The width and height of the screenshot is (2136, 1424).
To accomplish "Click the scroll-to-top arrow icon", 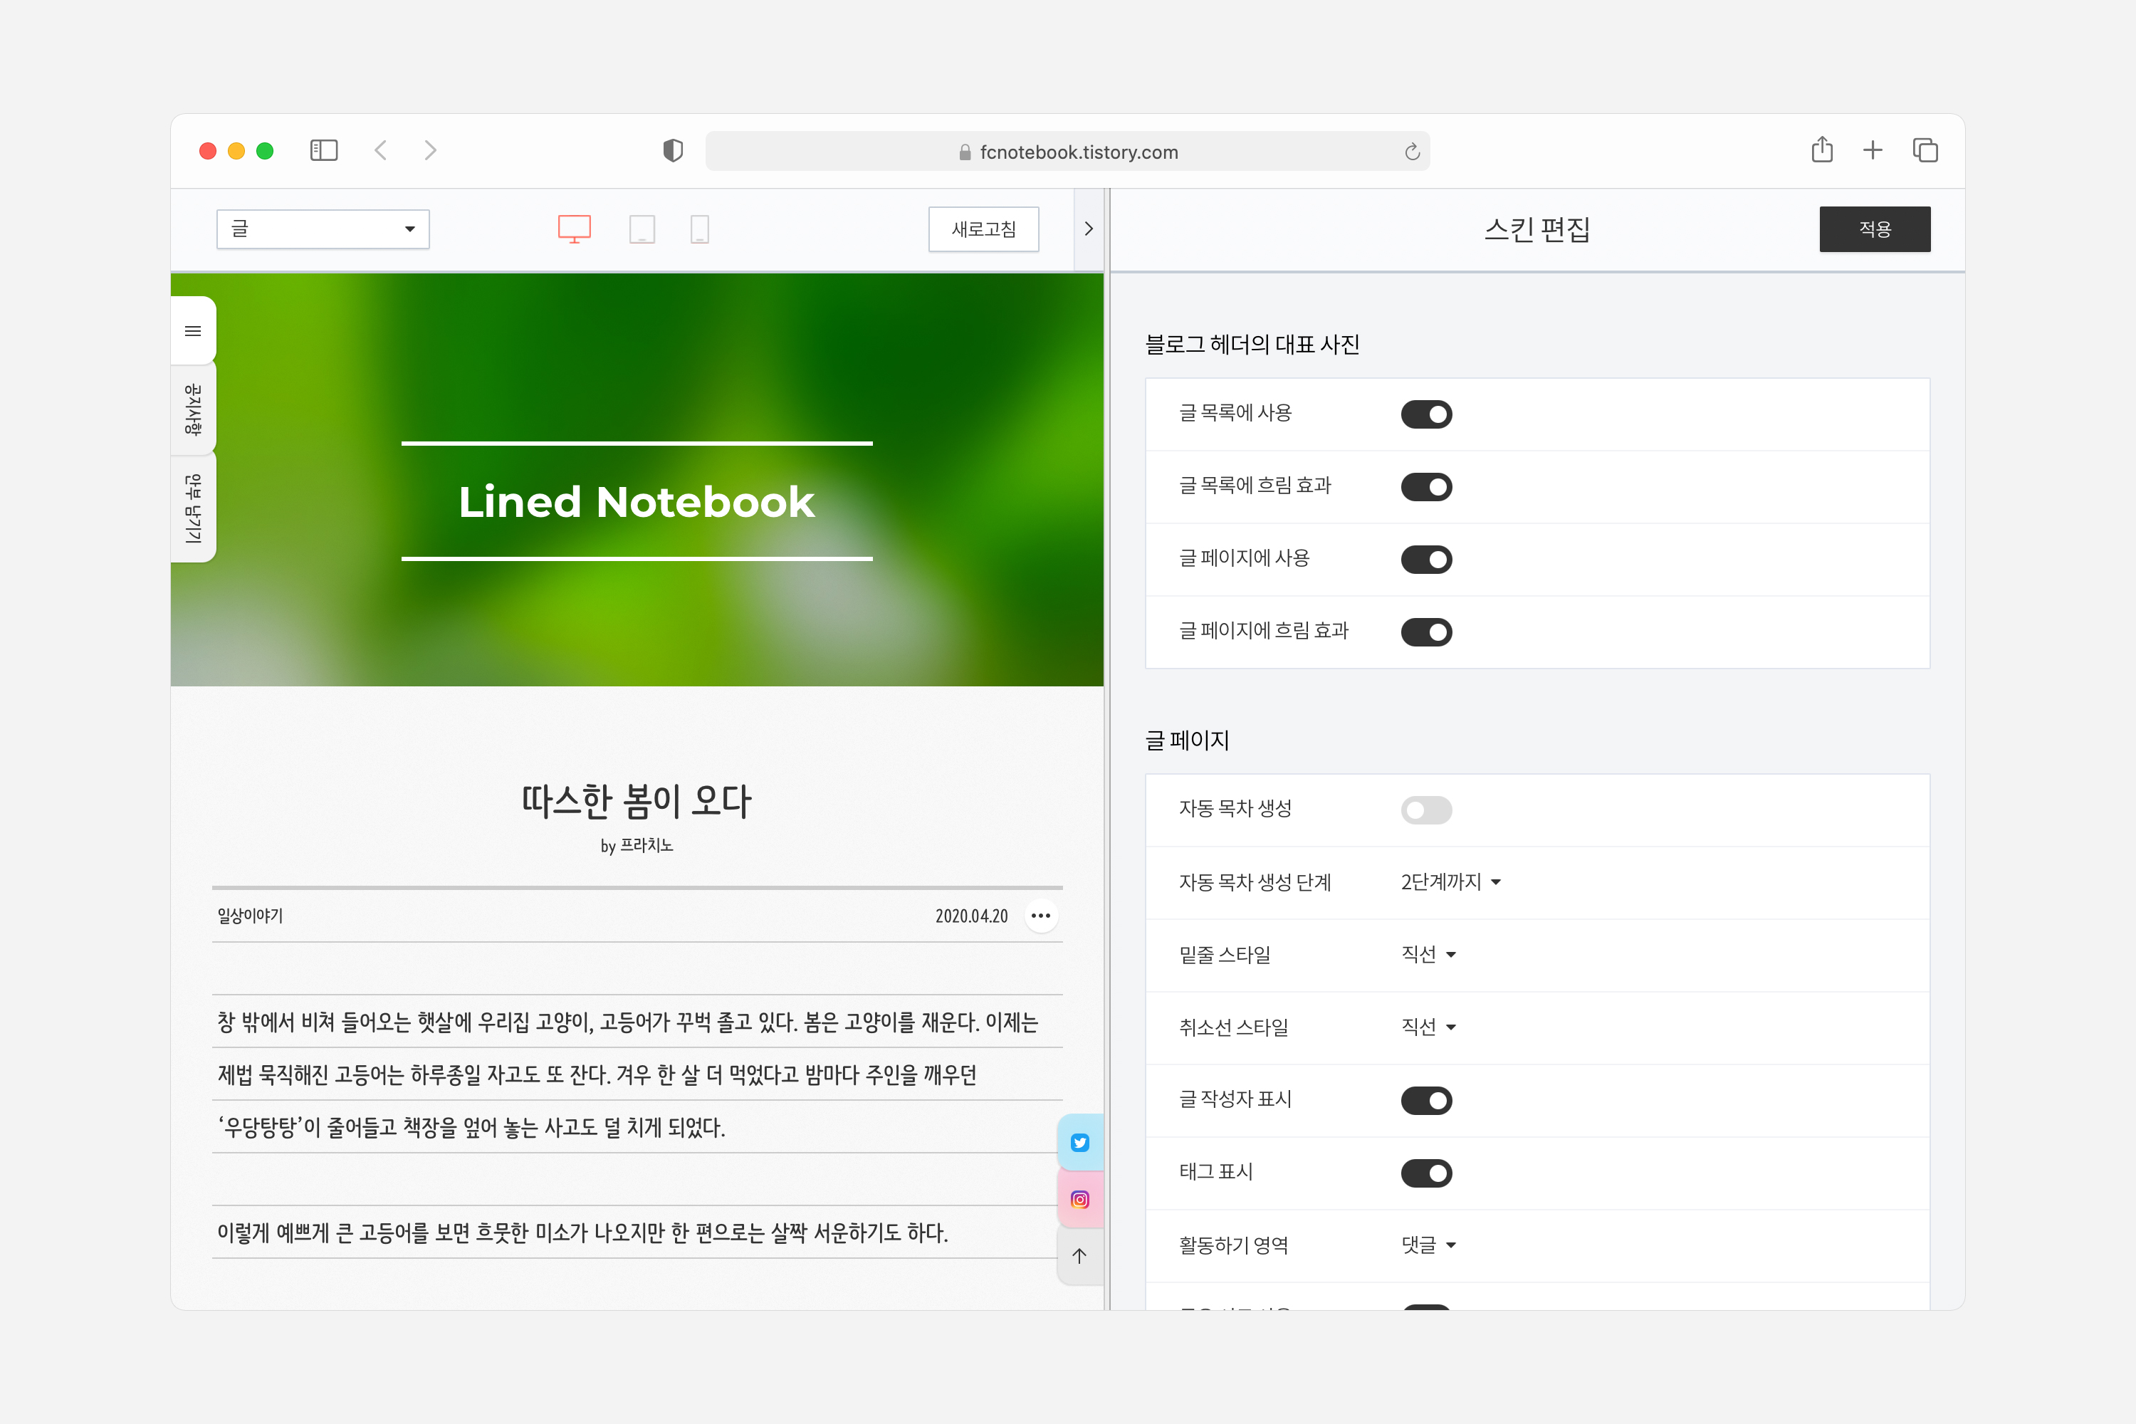I will point(1079,1256).
